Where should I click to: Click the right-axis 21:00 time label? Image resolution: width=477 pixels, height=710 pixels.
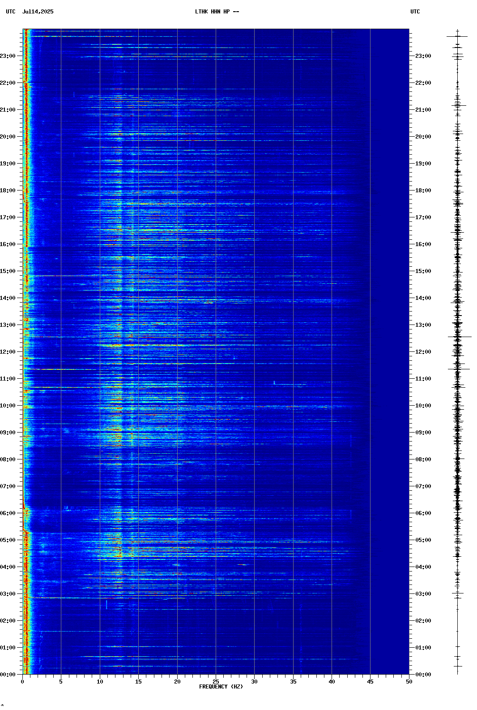pos(423,110)
